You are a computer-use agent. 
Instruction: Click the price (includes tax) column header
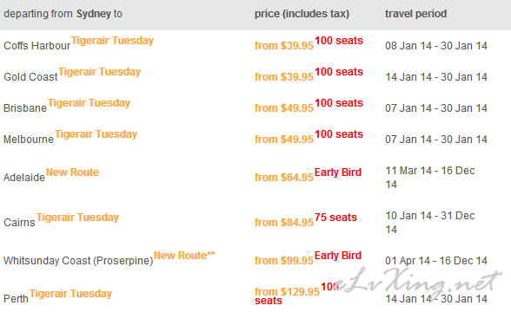(302, 14)
